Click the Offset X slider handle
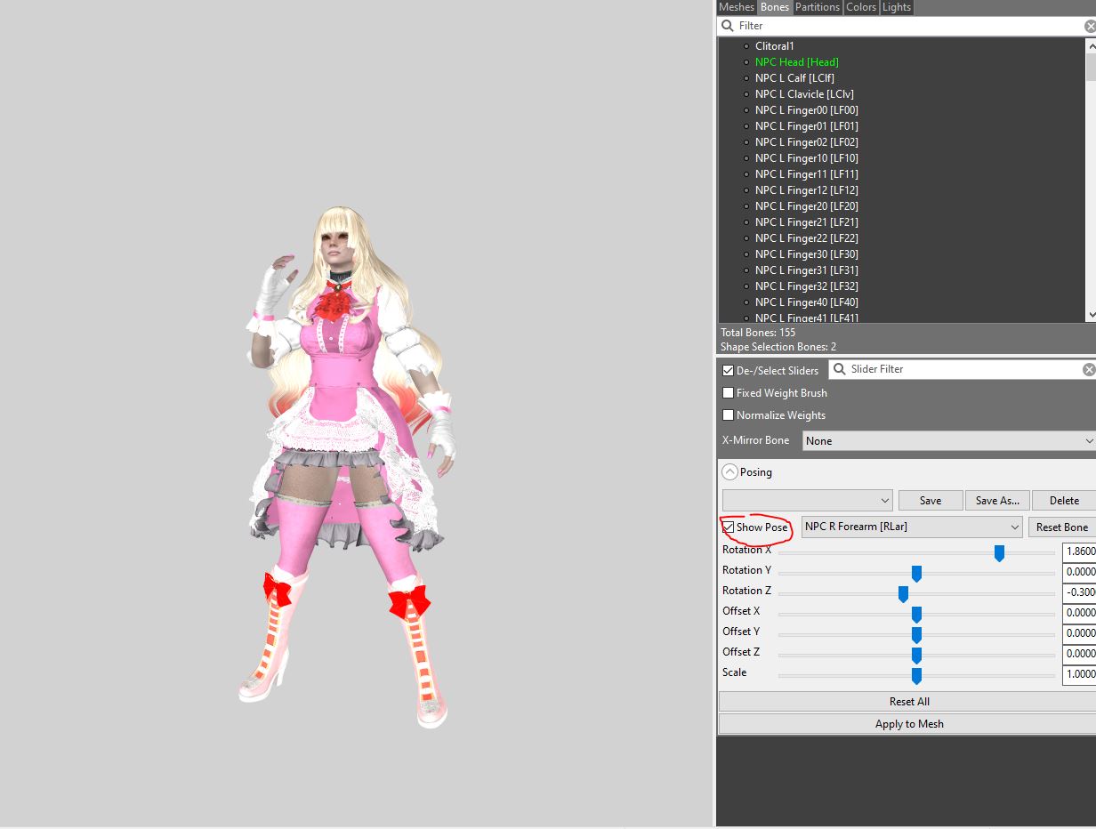This screenshot has width=1096, height=829. click(916, 615)
